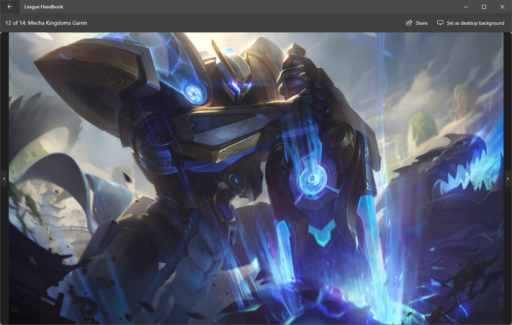
Task: Maximize the League Handbook window
Action: pyautogui.click(x=484, y=7)
